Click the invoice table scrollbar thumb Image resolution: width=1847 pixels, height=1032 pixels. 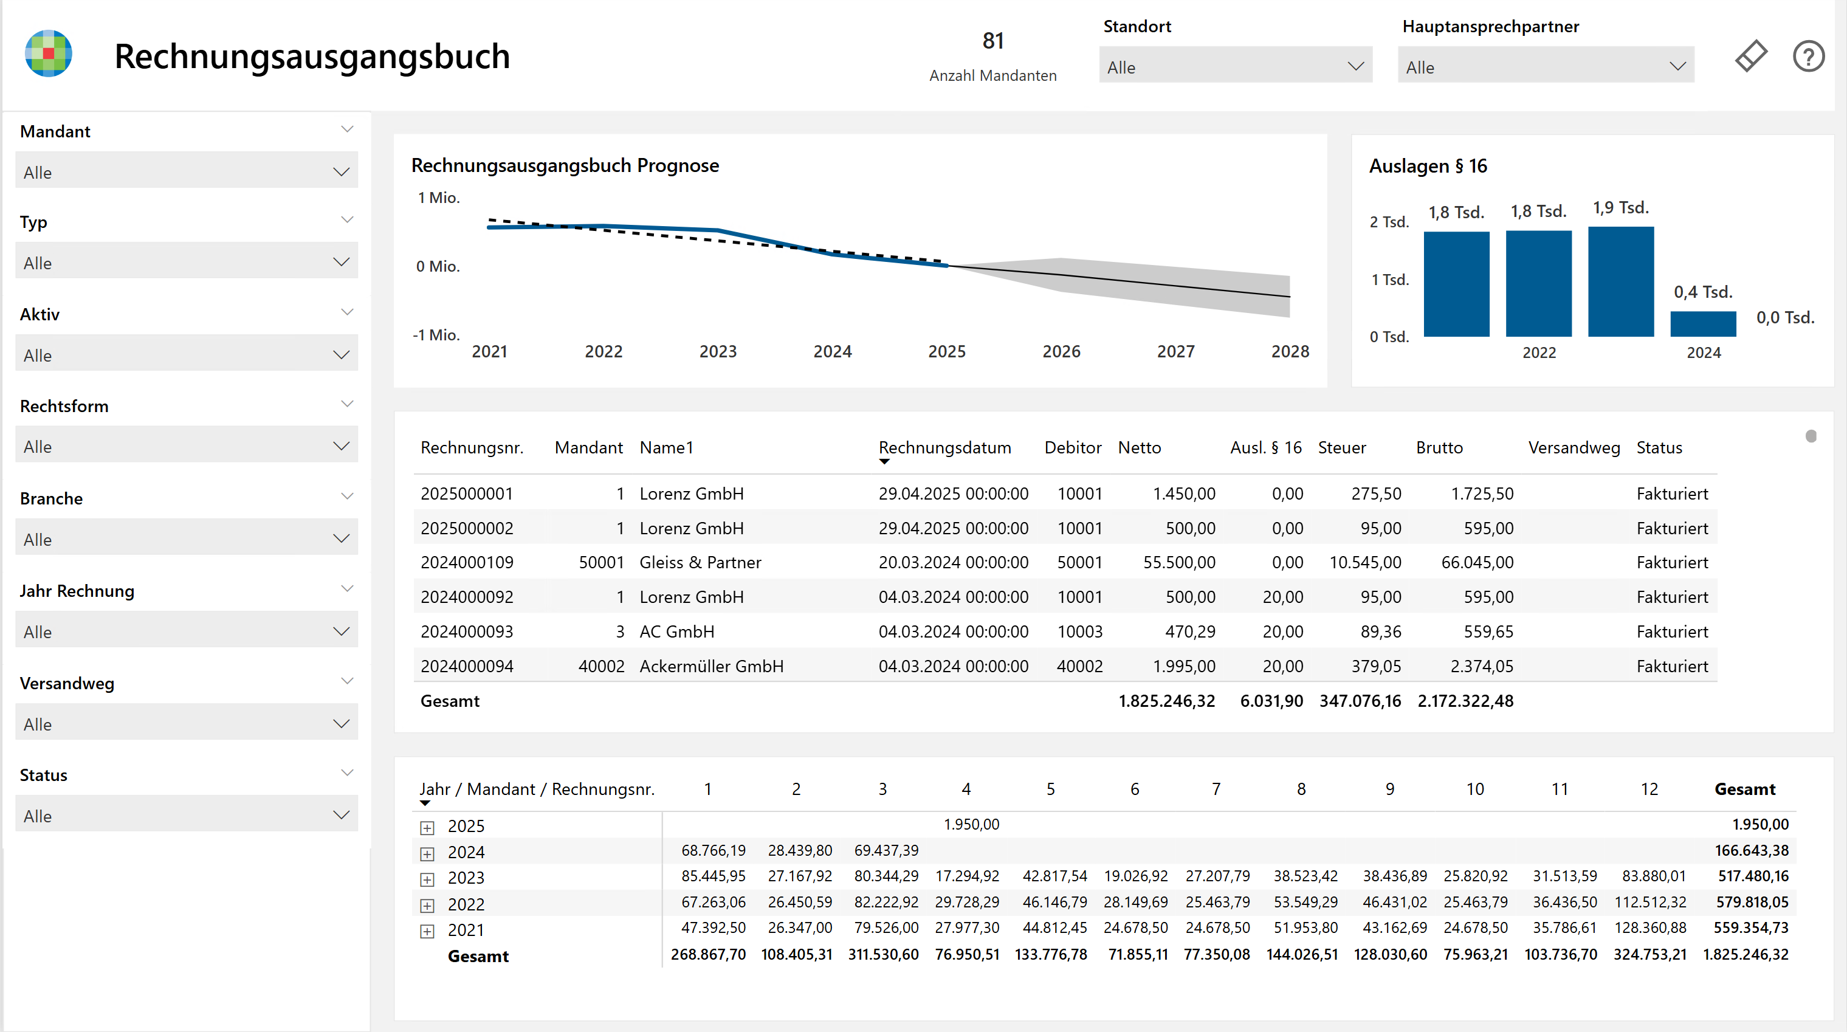1811,436
